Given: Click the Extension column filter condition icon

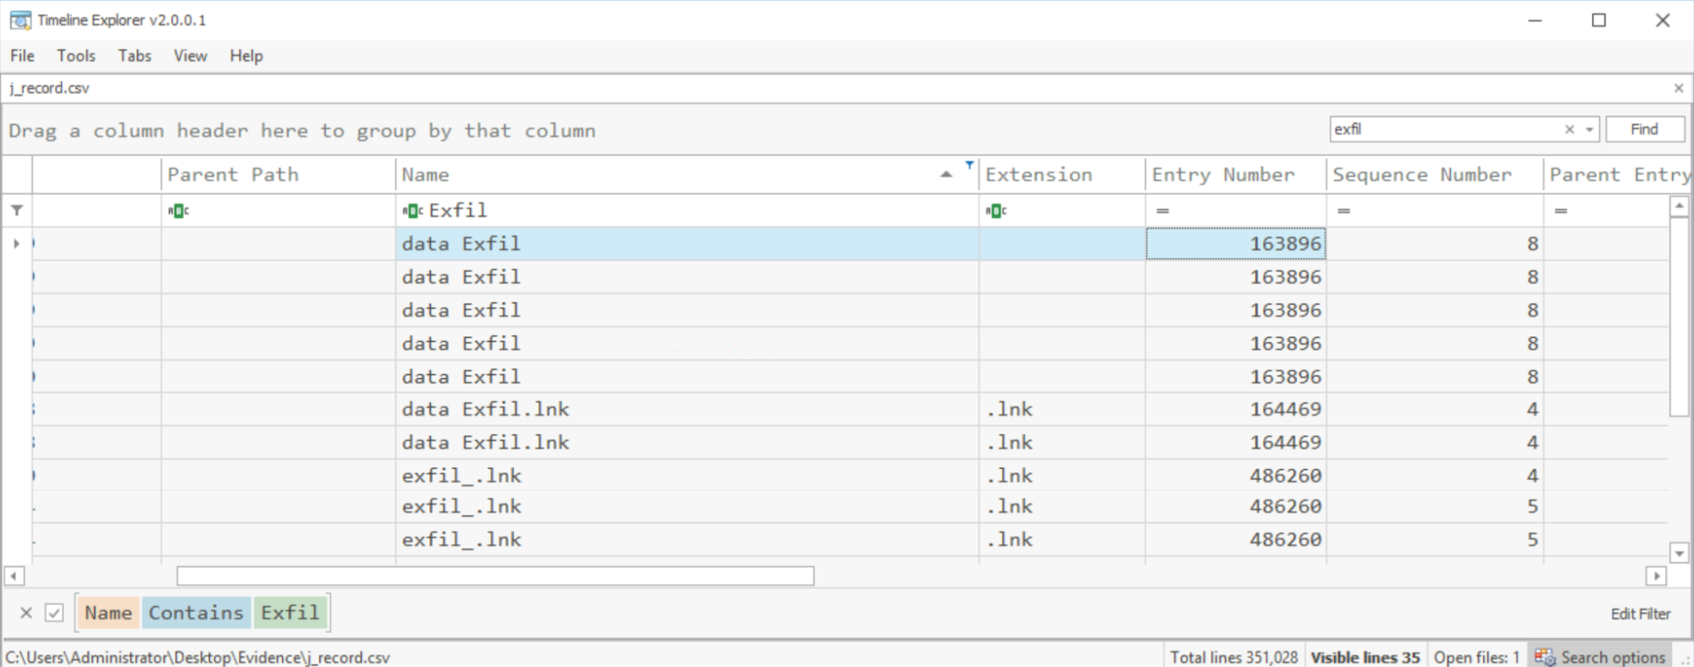Looking at the screenshot, I should (997, 211).
